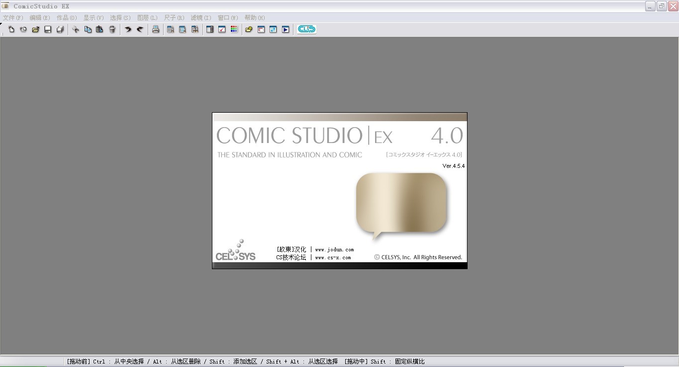
Task: Click the grid-page-with-pen icon after the printer
Action: (171, 29)
